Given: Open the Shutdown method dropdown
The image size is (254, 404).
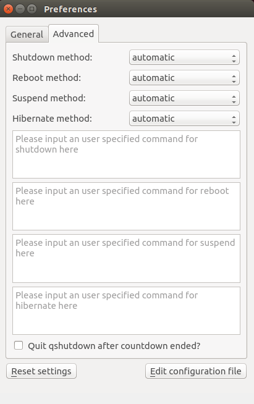Looking at the screenshot, I should (184, 57).
